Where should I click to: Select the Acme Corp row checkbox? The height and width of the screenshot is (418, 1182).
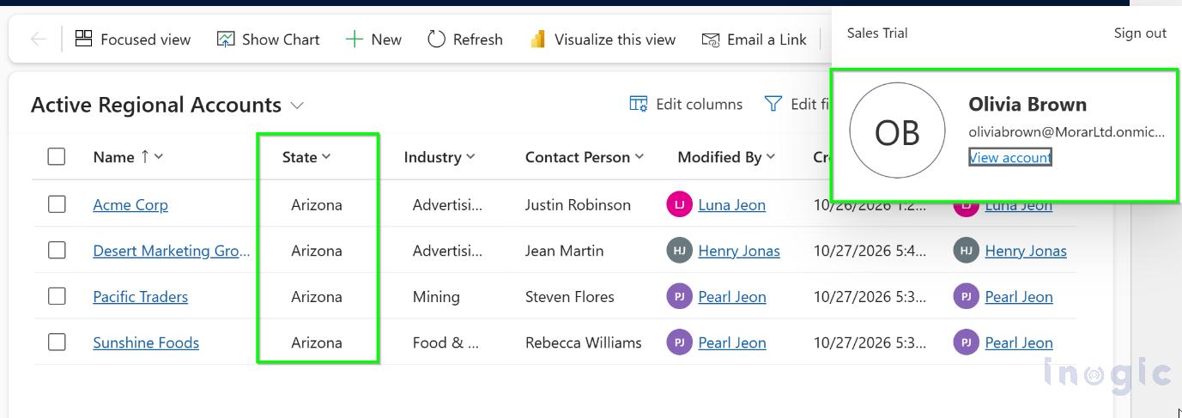[x=57, y=204]
